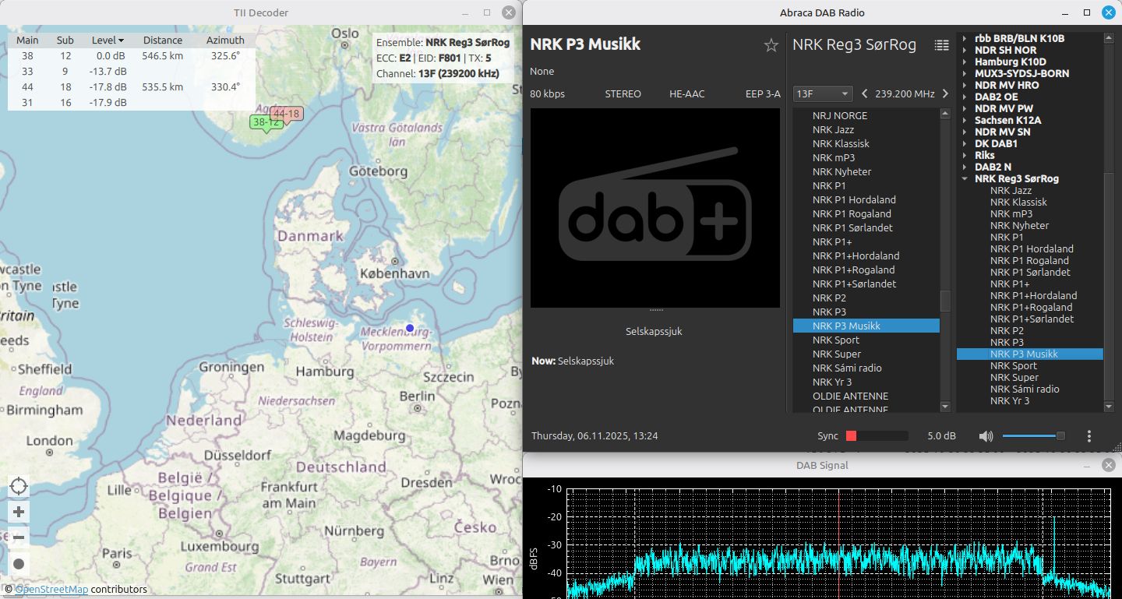Mute audio with the speaker icon
This screenshot has width=1122, height=599.
(x=986, y=436)
